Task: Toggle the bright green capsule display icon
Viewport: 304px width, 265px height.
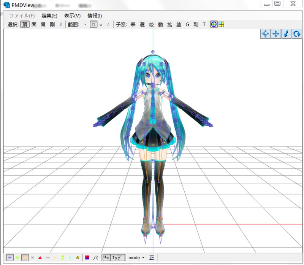Action: [62, 258]
